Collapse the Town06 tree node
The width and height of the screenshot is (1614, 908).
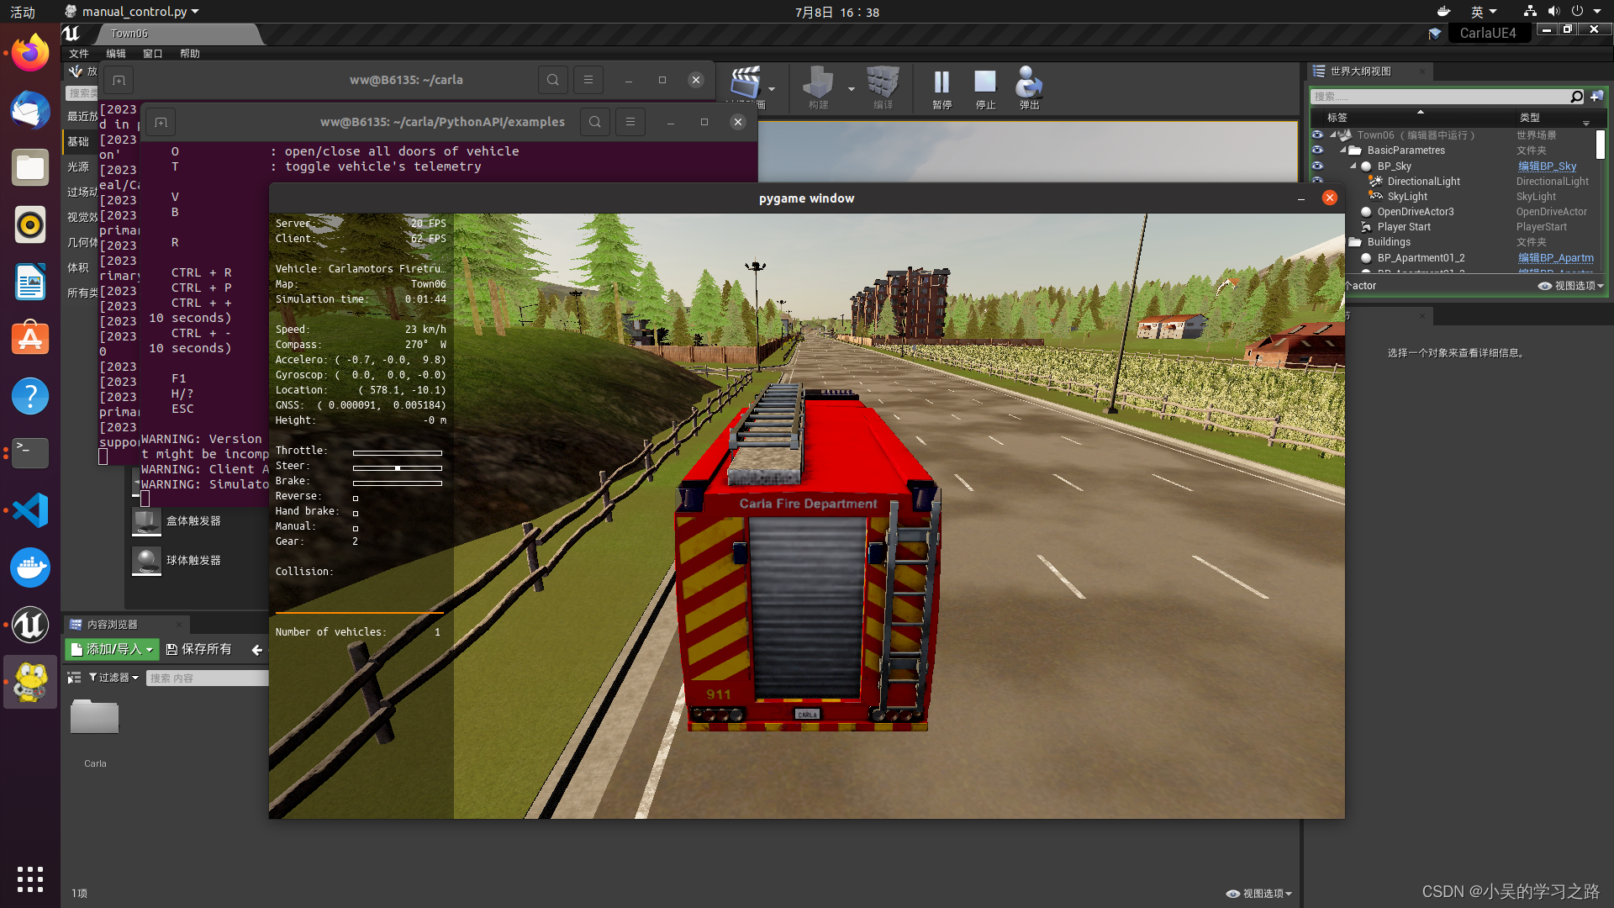1333,135
